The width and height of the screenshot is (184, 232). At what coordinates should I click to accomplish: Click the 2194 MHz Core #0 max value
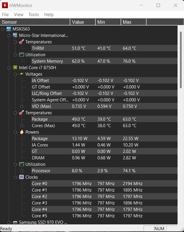(x=133, y=184)
